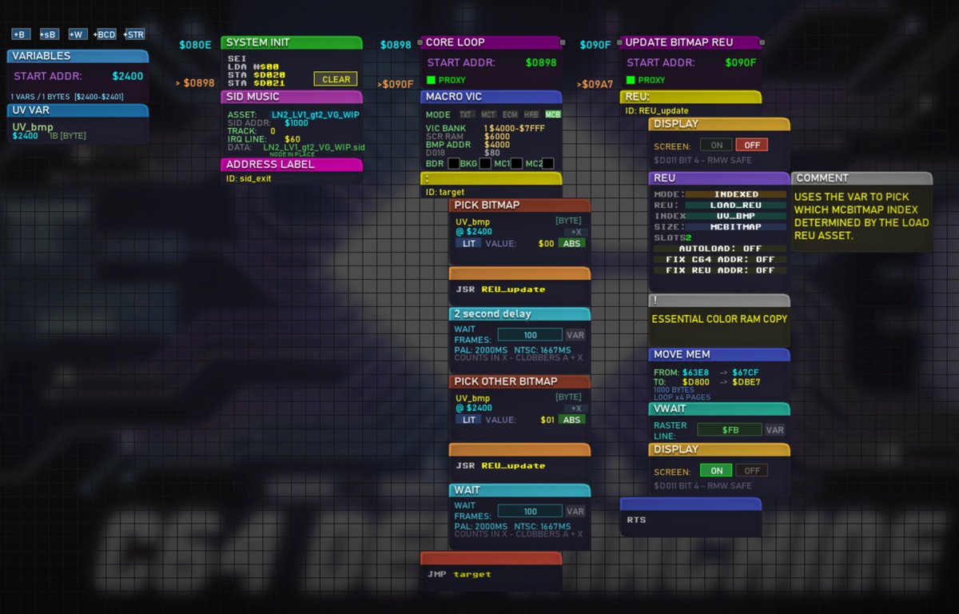This screenshot has width=959, height=614.
Task: Click LIT in PICK BITMAP node
Action: [x=468, y=243]
